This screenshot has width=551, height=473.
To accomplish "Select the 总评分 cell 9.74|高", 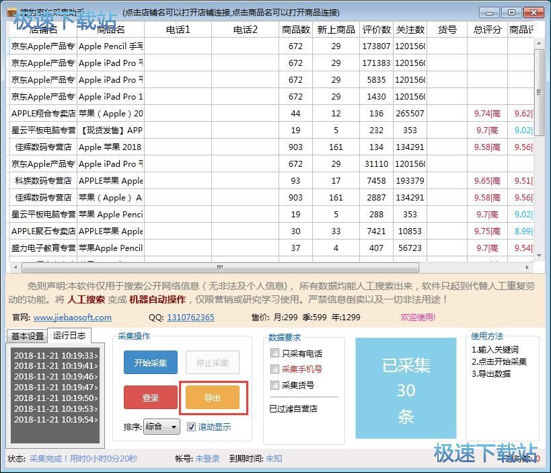I will tap(487, 114).
